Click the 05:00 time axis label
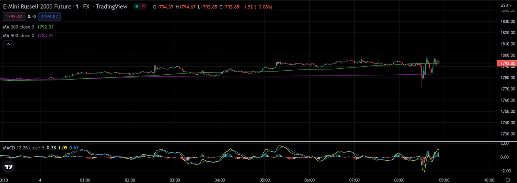 [x=265, y=180]
